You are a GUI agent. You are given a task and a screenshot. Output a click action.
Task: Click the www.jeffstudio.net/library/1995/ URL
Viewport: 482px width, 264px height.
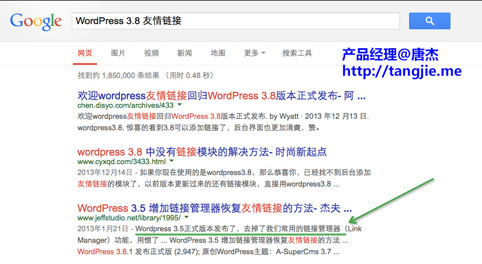(x=129, y=218)
